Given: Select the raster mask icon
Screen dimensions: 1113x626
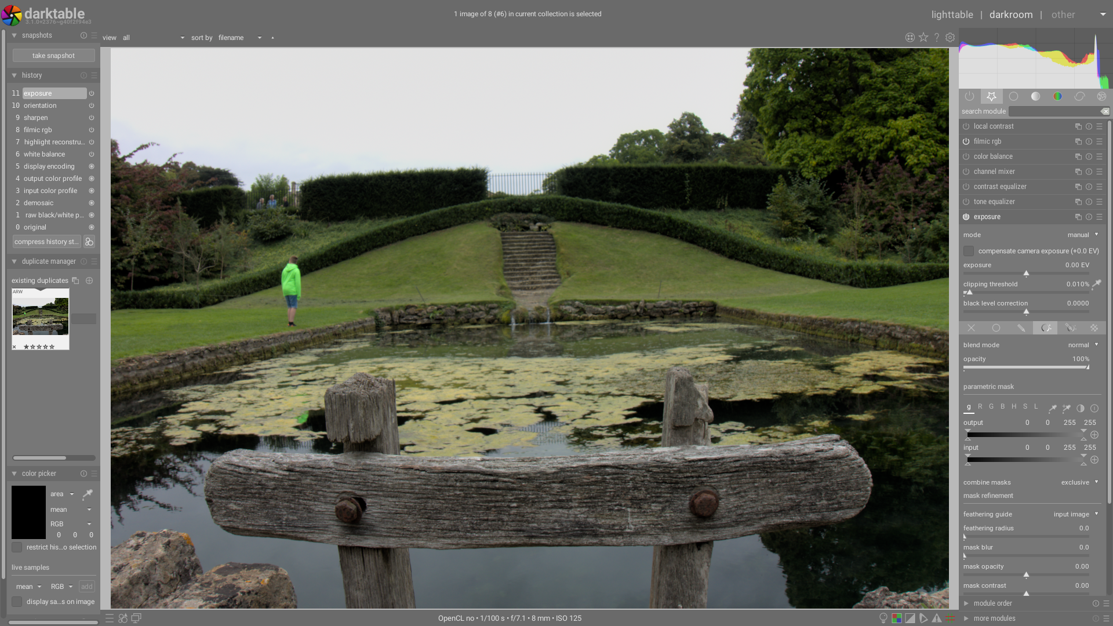Looking at the screenshot, I should (1094, 328).
